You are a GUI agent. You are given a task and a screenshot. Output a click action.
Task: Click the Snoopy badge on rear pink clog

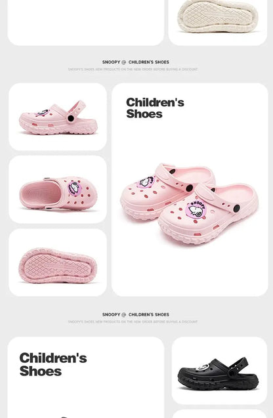pyautogui.click(x=146, y=182)
